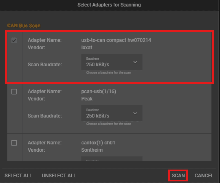Viewport: 220px width, 183px height.
Task: Click the 250 kBit/s value for Ixxat
Action: click(x=98, y=65)
